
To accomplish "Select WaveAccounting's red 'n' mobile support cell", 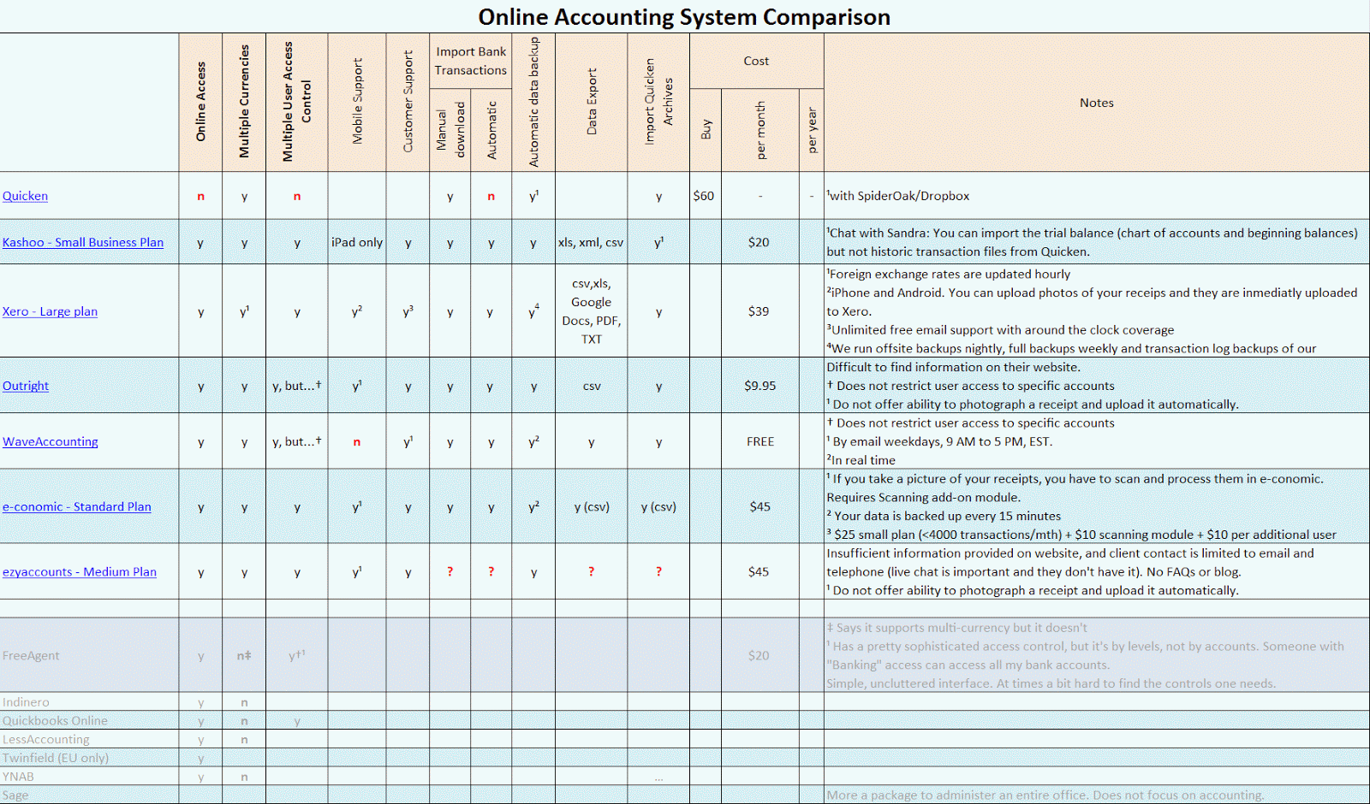I will tap(357, 441).
